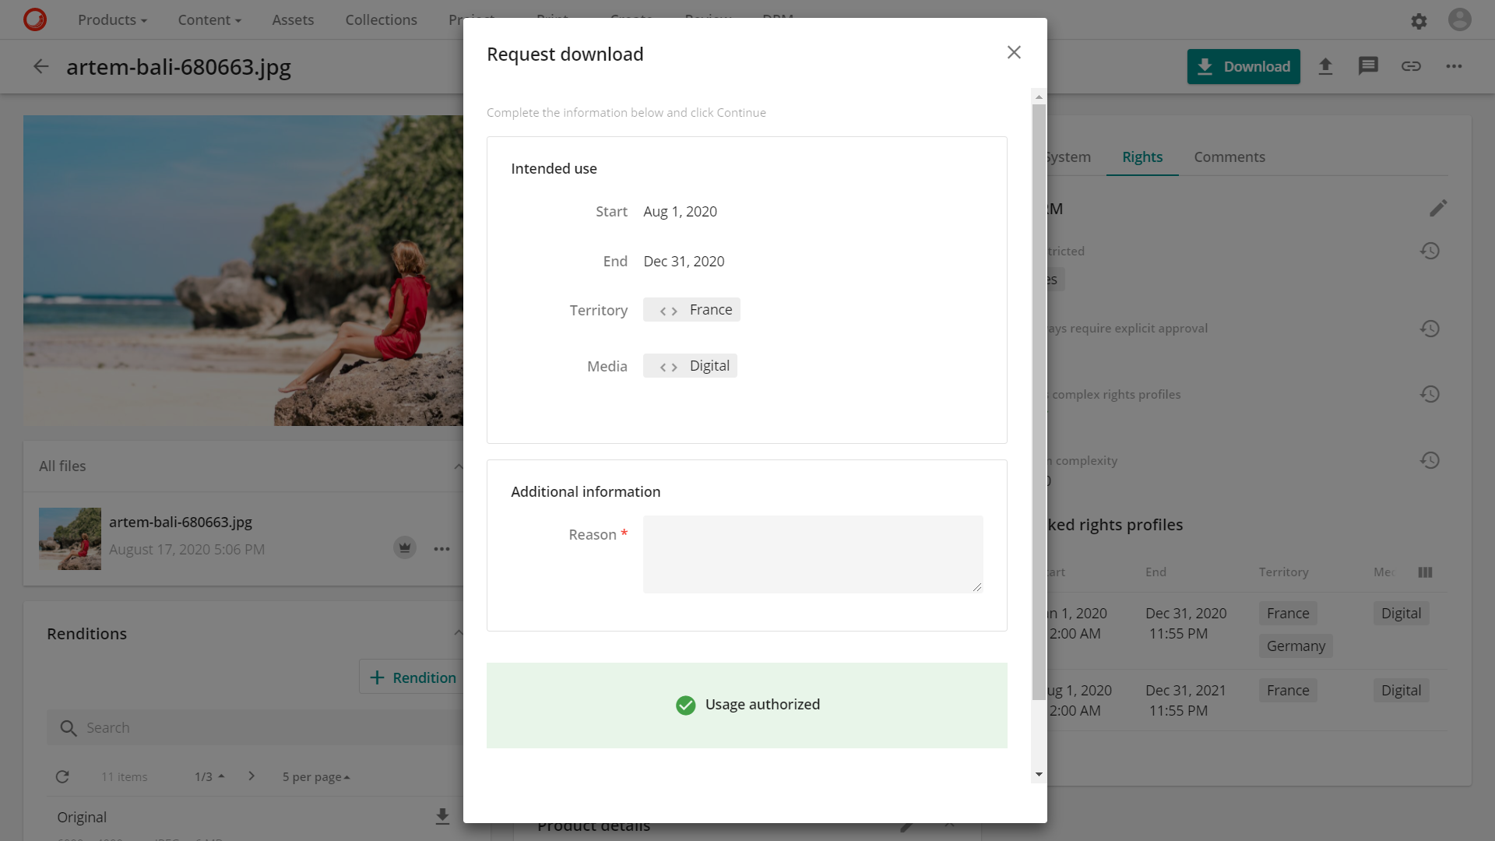Change the 5 per page setting

(x=316, y=776)
